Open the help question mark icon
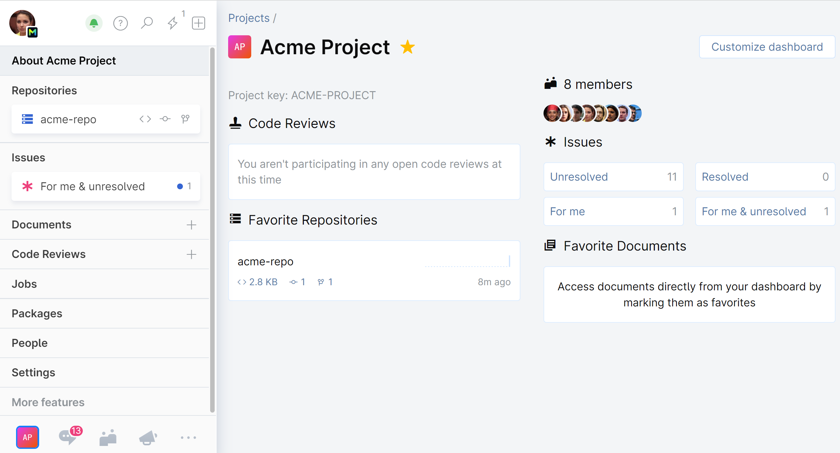The height and width of the screenshot is (453, 840). [120, 23]
